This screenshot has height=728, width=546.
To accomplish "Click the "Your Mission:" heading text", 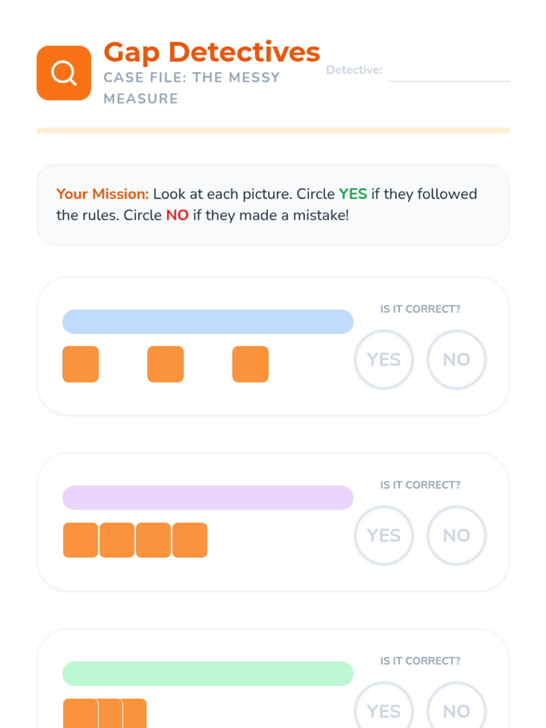I will pyautogui.click(x=102, y=194).
